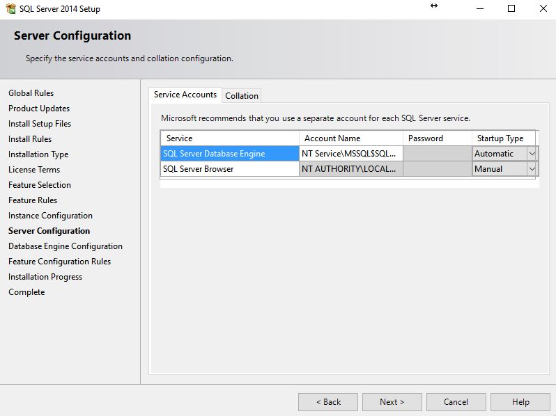Select the SQL Server Browser service row
The width and height of the screenshot is (556, 416).
coord(230,169)
